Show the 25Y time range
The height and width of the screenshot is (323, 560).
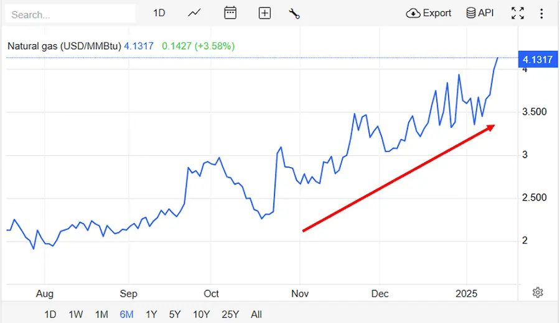tap(230, 314)
